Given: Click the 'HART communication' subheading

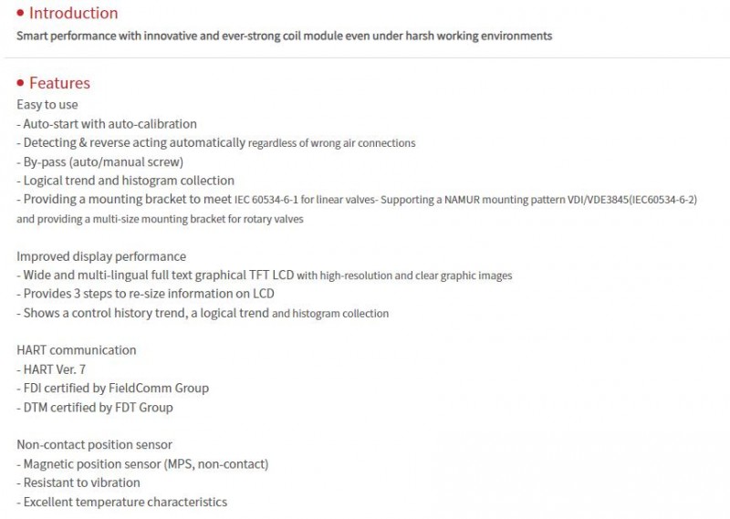Looking at the screenshot, I should 77,350.
